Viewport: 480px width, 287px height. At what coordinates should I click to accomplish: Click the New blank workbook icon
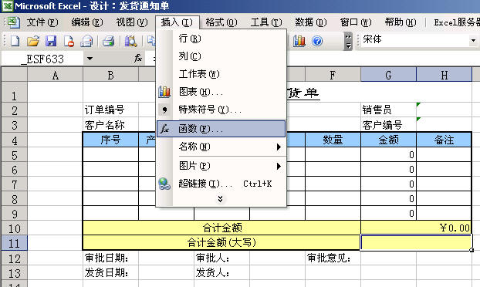coord(15,41)
